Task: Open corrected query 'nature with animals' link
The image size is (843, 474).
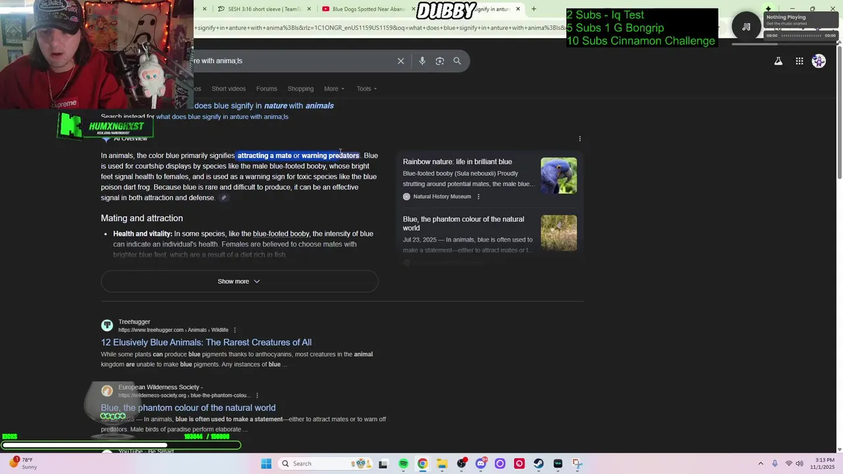Action: point(264,105)
